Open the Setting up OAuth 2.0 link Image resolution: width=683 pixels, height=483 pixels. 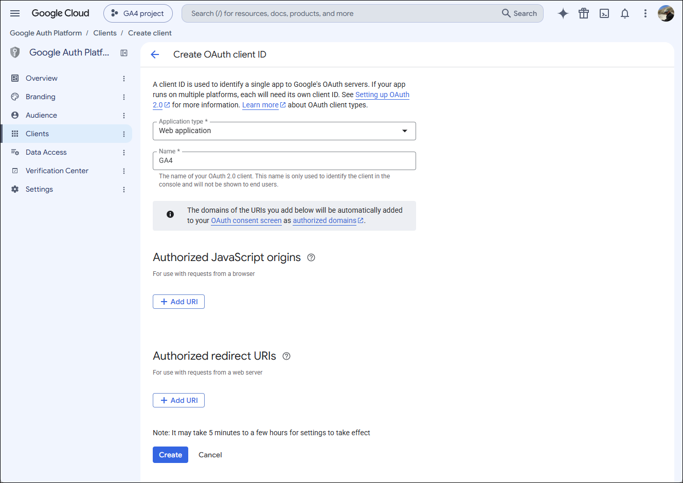point(382,95)
